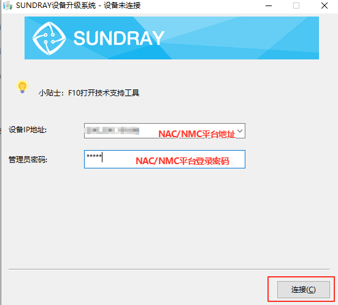Click the tip text F10打开技术支持工具
This screenshot has width=338, height=305.
click(104, 93)
